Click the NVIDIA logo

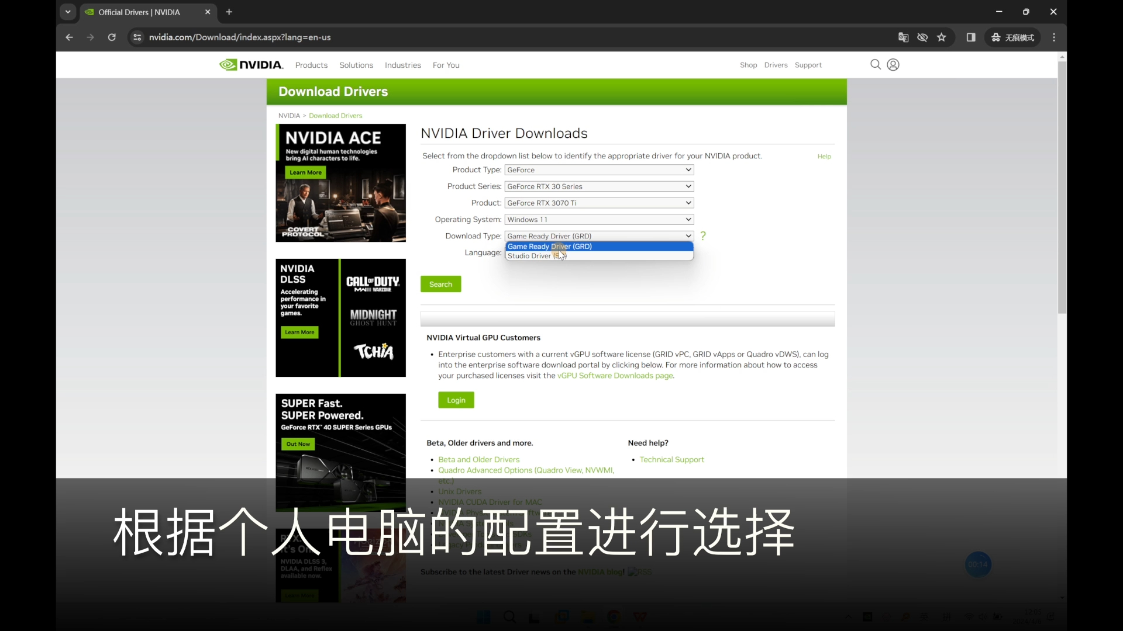click(251, 65)
